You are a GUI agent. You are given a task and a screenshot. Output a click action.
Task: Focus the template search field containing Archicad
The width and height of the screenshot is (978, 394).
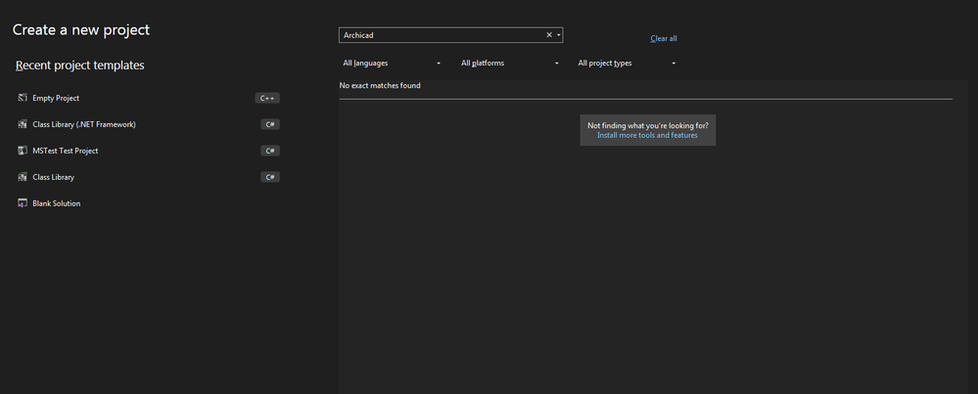[x=441, y=35]
